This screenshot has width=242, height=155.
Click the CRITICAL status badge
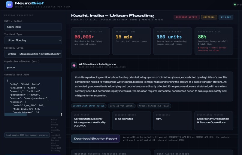(x=209, y=17)
